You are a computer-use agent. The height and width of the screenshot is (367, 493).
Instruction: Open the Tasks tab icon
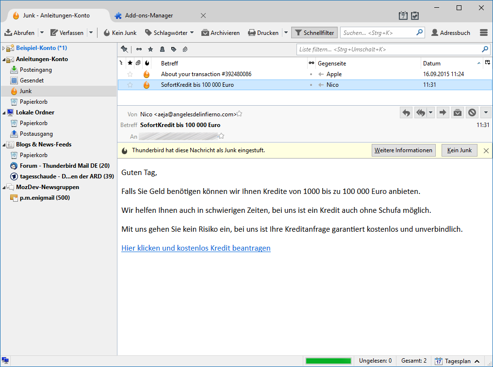click(x=415, y=16)
